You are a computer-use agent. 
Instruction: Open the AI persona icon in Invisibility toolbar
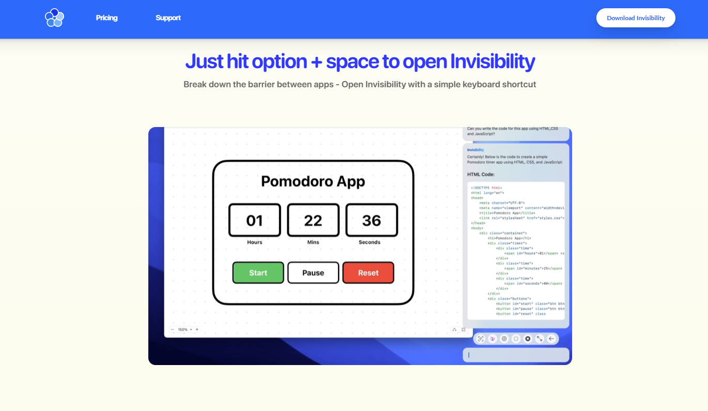[x=492, y=339]
